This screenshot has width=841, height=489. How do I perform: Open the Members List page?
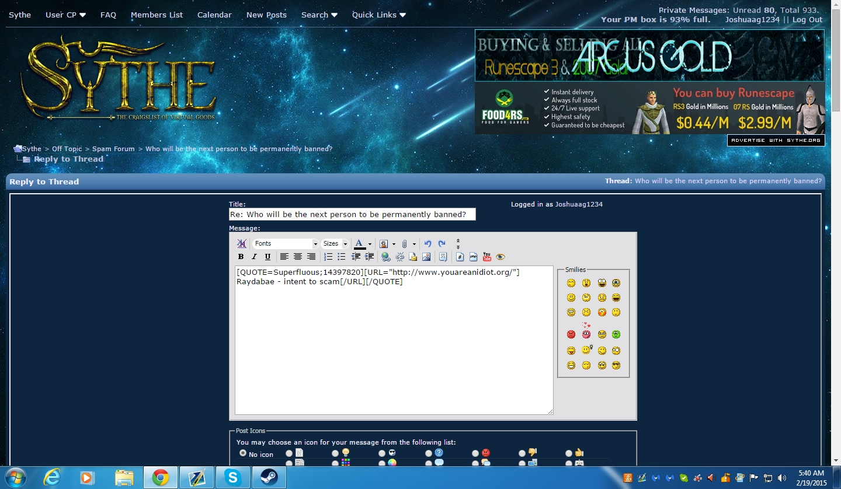coord(157,15)
